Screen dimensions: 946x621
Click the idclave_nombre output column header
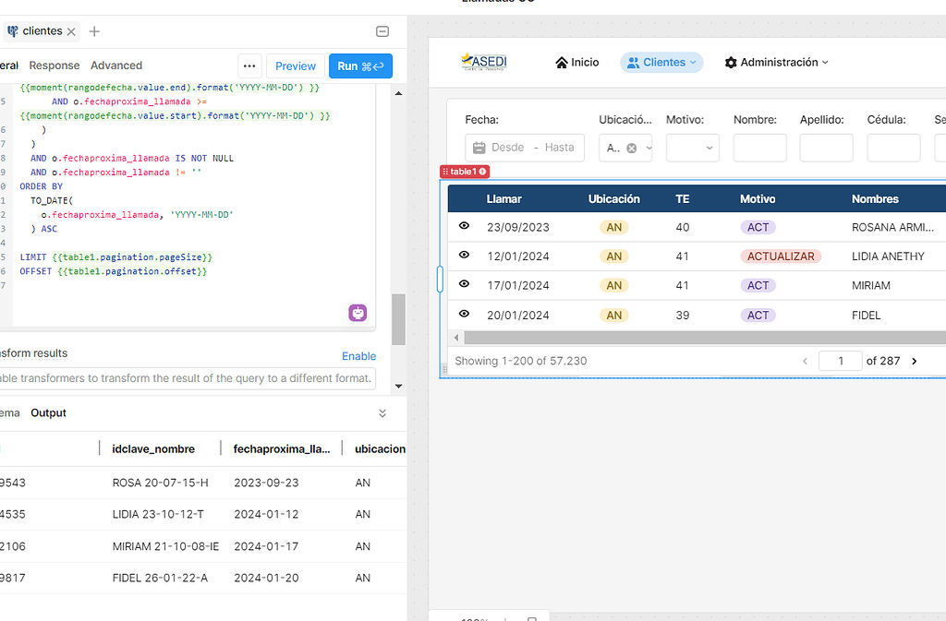tap(153, 449)
